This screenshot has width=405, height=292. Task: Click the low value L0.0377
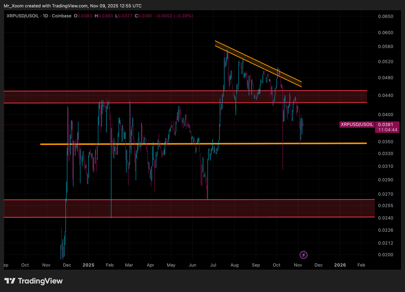(x=124, y=16)
